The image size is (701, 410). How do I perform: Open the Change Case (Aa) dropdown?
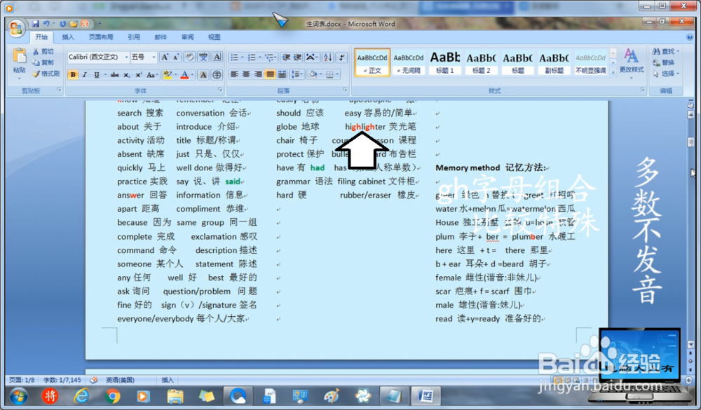(152, 75)
